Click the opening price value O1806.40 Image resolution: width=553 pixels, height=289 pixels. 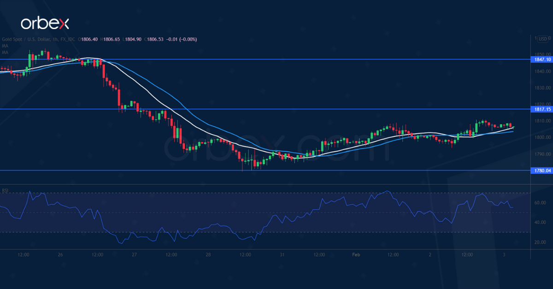click(x=88, y=40)
